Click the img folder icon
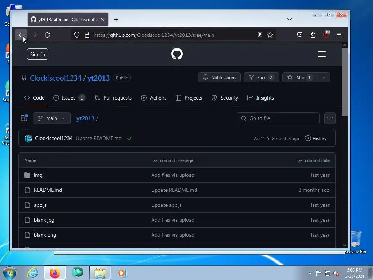373x280 pixels. click(27, 175)
